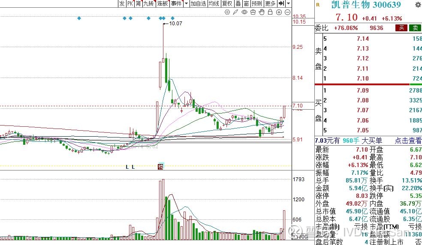Activate the hand pan tool
Image resolution: width=422 pixels, height=245 pixels.
[262, 12]
